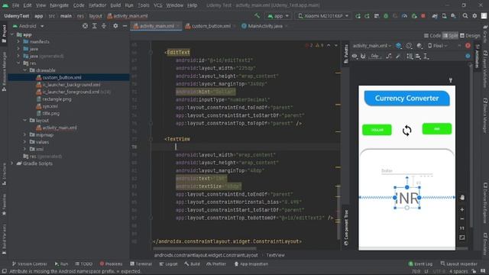The height and width of the screenshot is (275, 489).
Task: Click the red Stop button in toolbar
Action: click(423, 16)
